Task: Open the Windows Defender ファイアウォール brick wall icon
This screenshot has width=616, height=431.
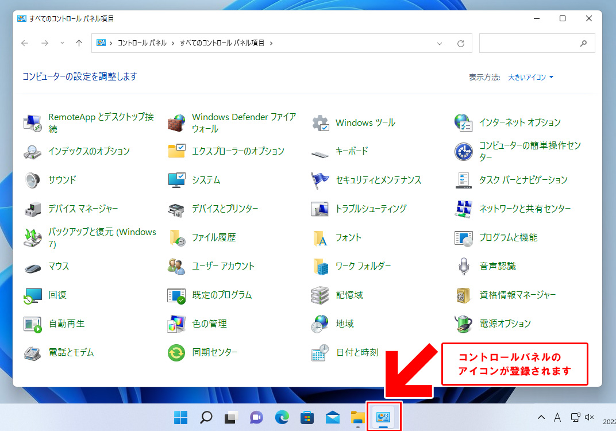Action: (x=176, y=122)
